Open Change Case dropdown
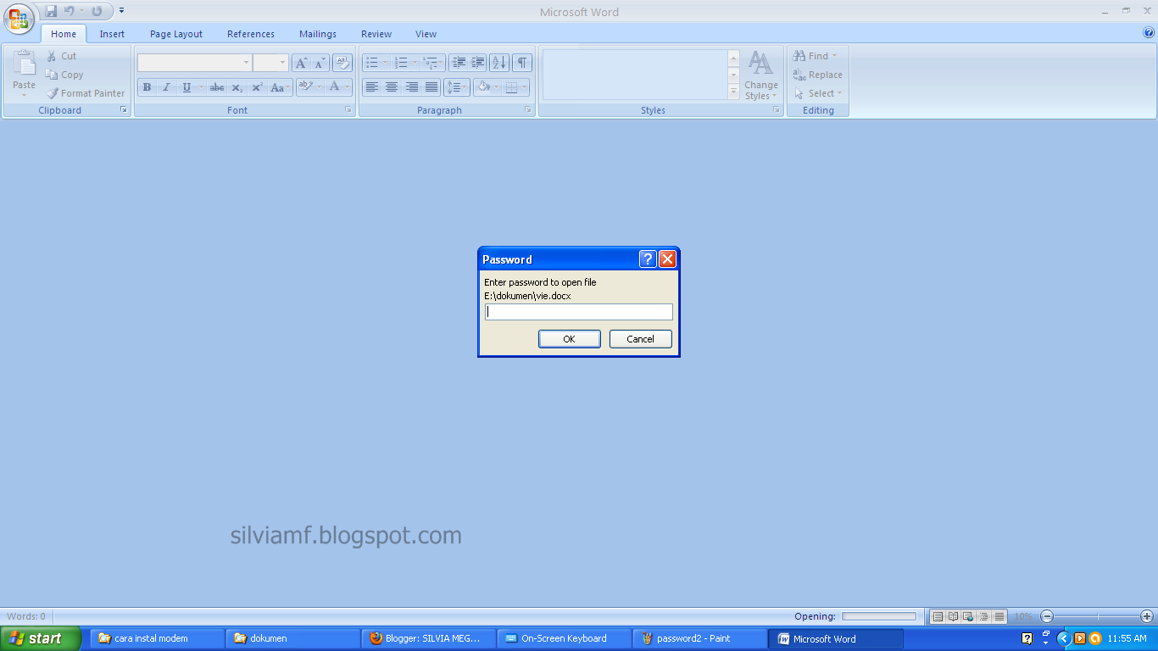 coord(280,87)
